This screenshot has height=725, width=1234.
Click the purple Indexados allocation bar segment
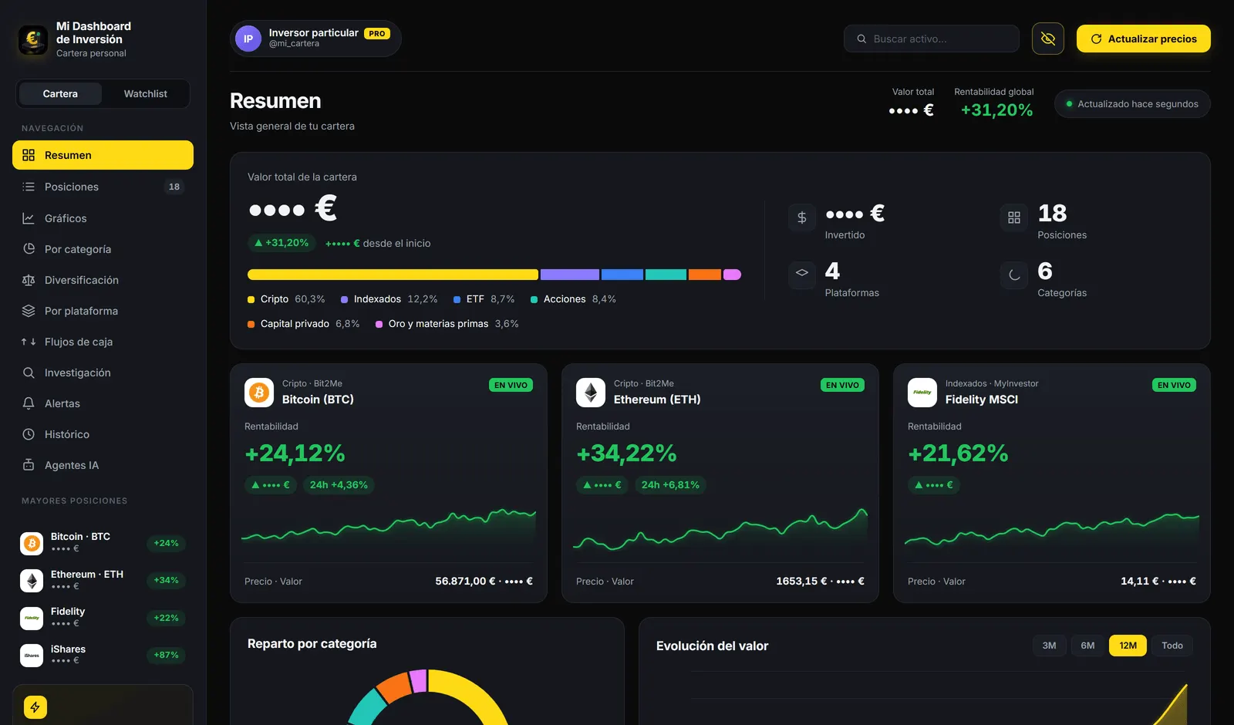click(570, 275)
